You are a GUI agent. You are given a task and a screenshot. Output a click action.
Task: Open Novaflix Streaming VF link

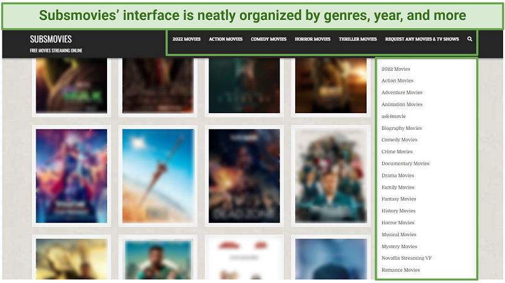[407, 258]
